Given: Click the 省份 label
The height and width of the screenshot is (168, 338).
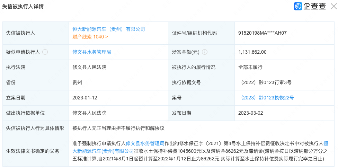Looking at the screenshot, I should (x=11, y=82).
